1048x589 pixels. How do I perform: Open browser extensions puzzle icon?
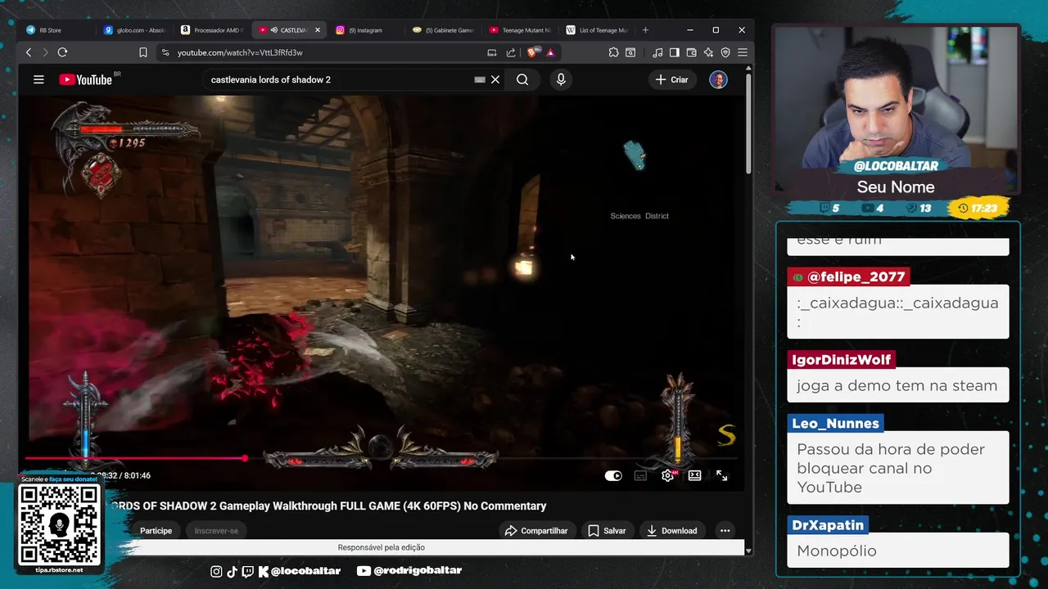613,52
